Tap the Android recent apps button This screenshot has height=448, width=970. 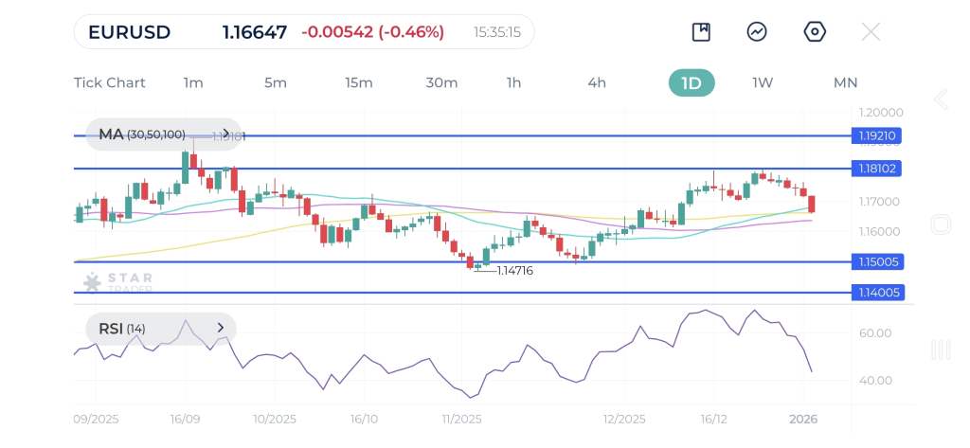pyautogui.click(x=941, y=350)
